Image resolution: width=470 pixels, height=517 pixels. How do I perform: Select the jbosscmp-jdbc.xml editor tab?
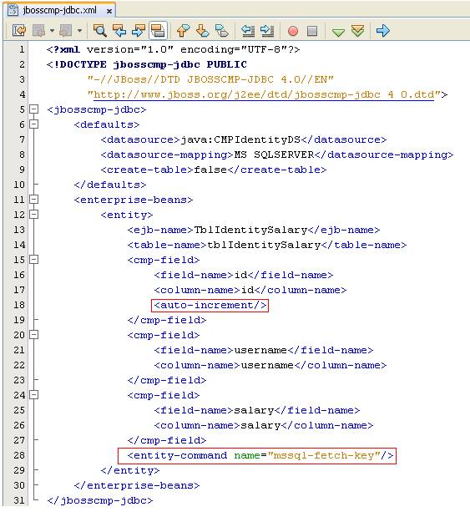[60, 10]
